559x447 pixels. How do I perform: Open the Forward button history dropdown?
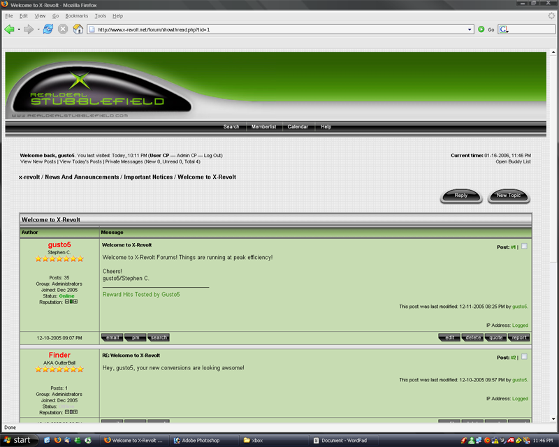tap(38, 29)
